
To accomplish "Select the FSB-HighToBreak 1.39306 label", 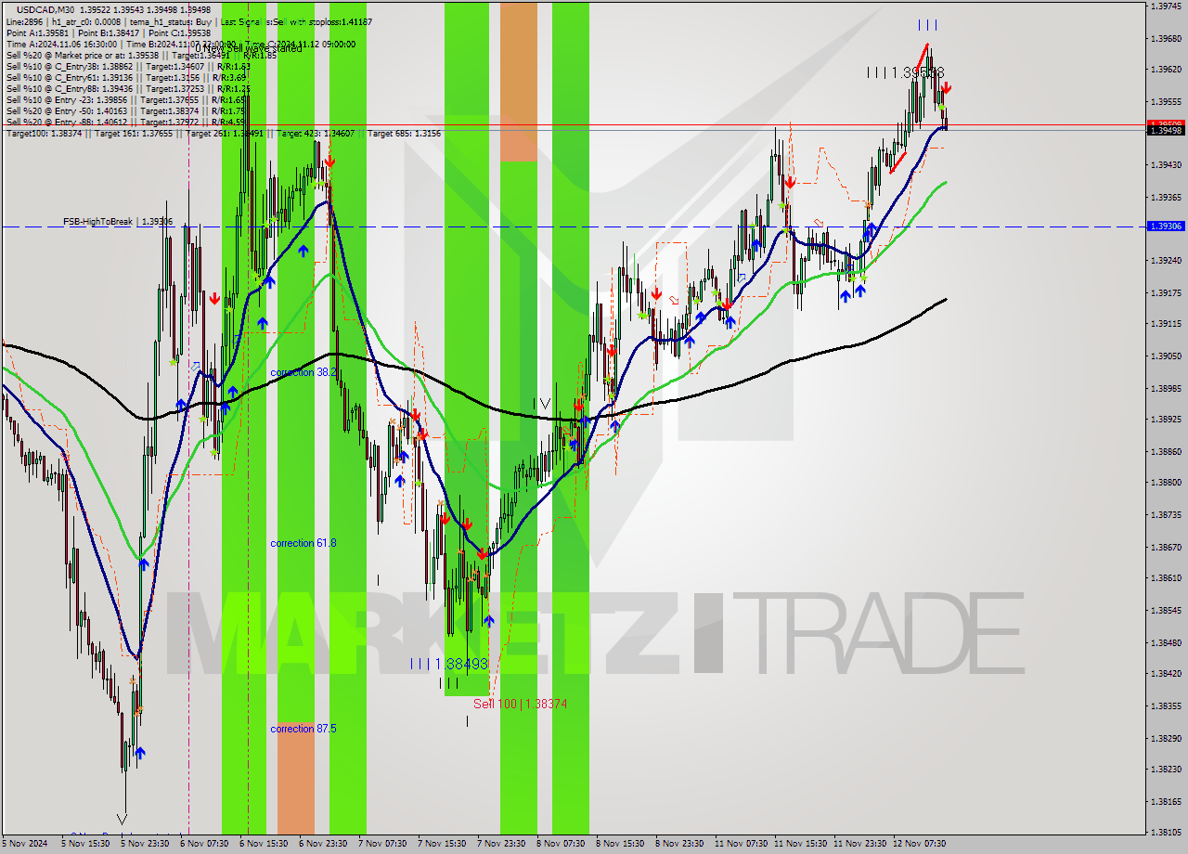I will pyautogui.click(x=118, y=222).
